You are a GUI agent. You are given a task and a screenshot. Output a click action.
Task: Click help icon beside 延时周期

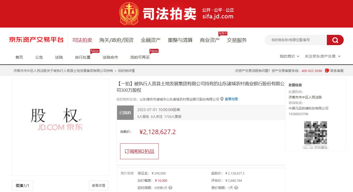point(170,187)
